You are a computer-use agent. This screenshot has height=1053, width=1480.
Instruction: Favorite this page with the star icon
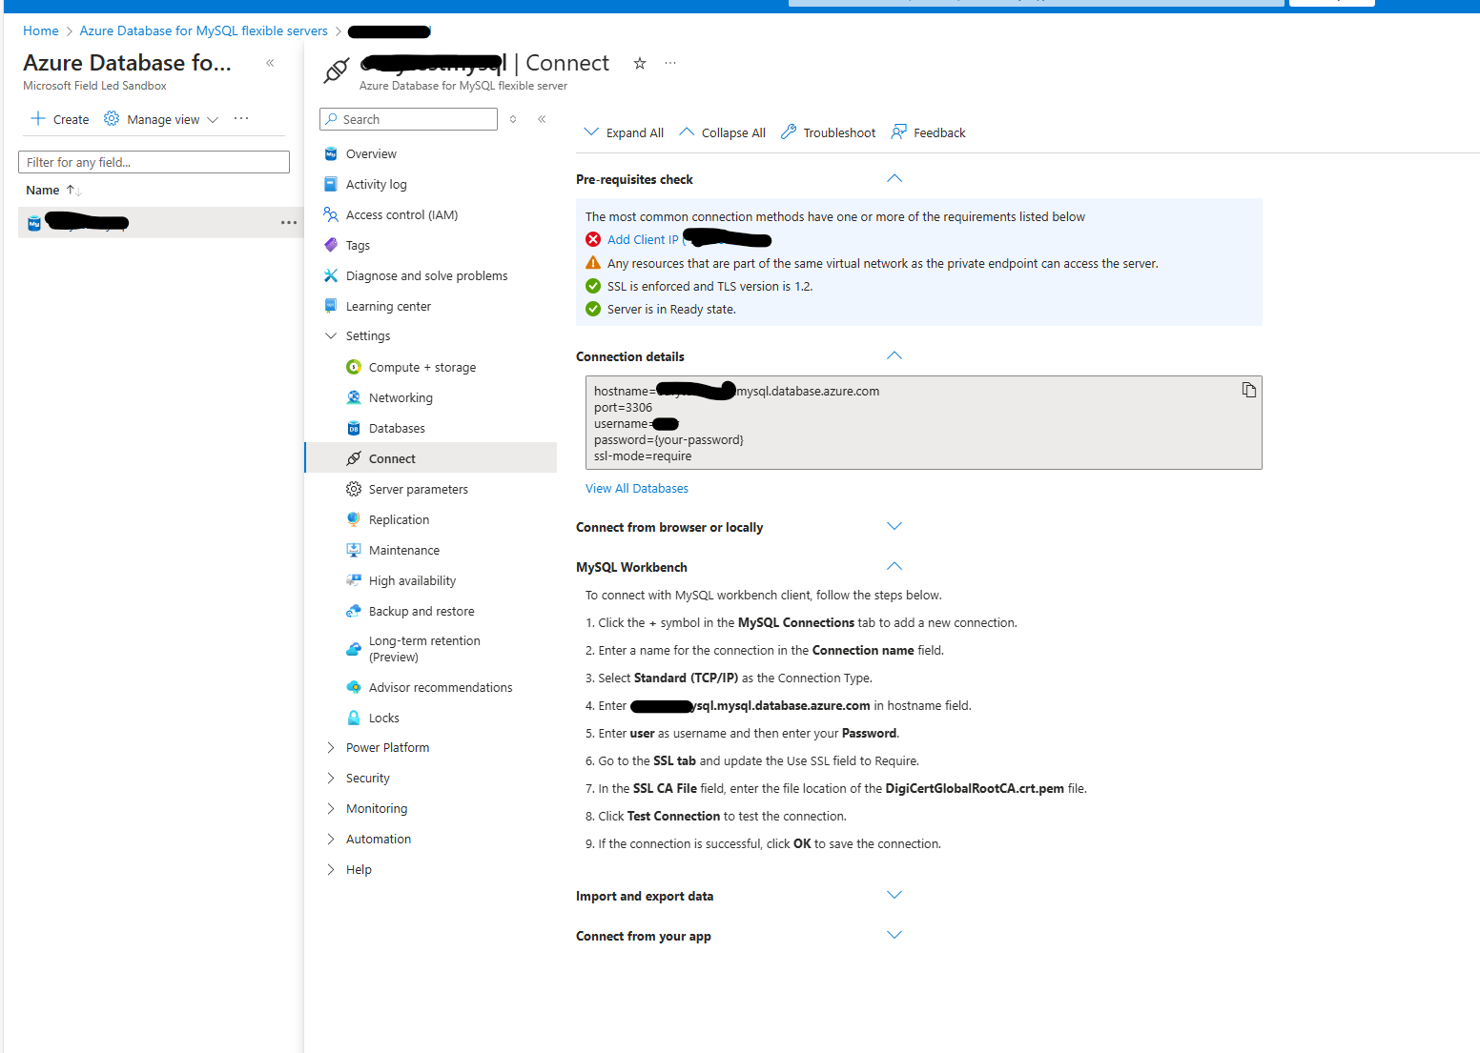click(640, 64)
